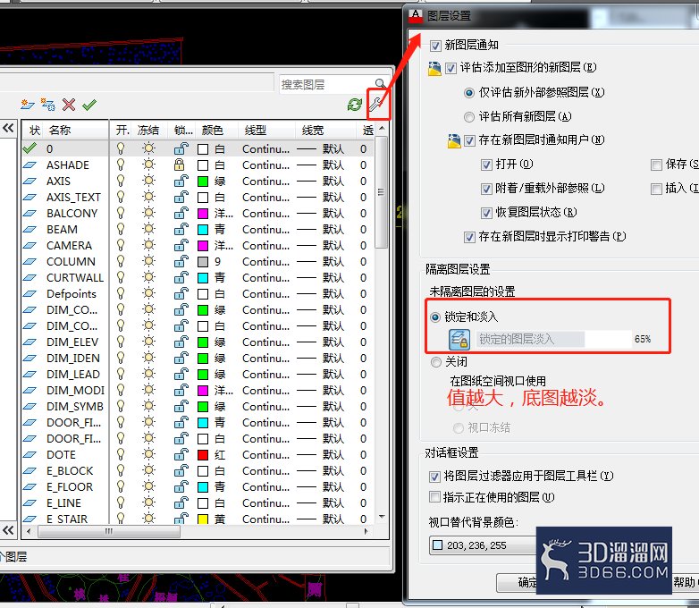Viewport: 699px width, 608px height.
Task: Open layer settings via the wrench icon
Action: pyautogui.click(x=377, y=105)
